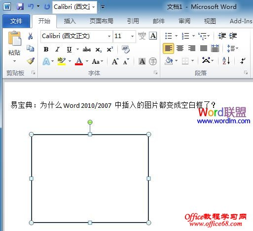The image size is (253, 231).
Task: Insert enclosed character 字 icon
Action: 153,61
